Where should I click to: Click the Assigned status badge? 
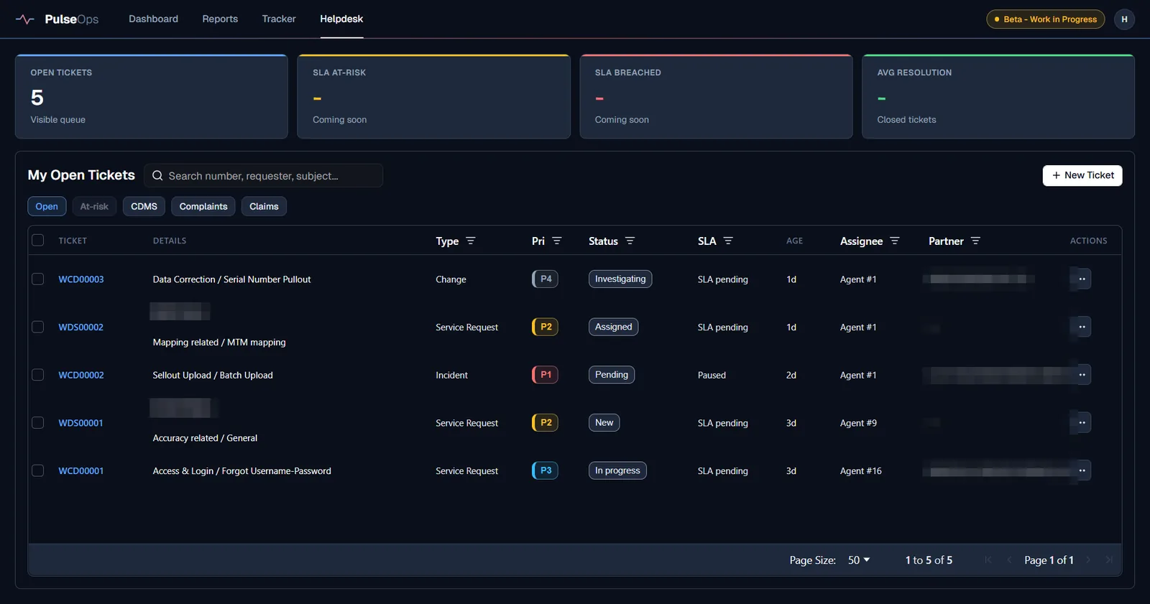pyautogui.click(x=613, y=327)
